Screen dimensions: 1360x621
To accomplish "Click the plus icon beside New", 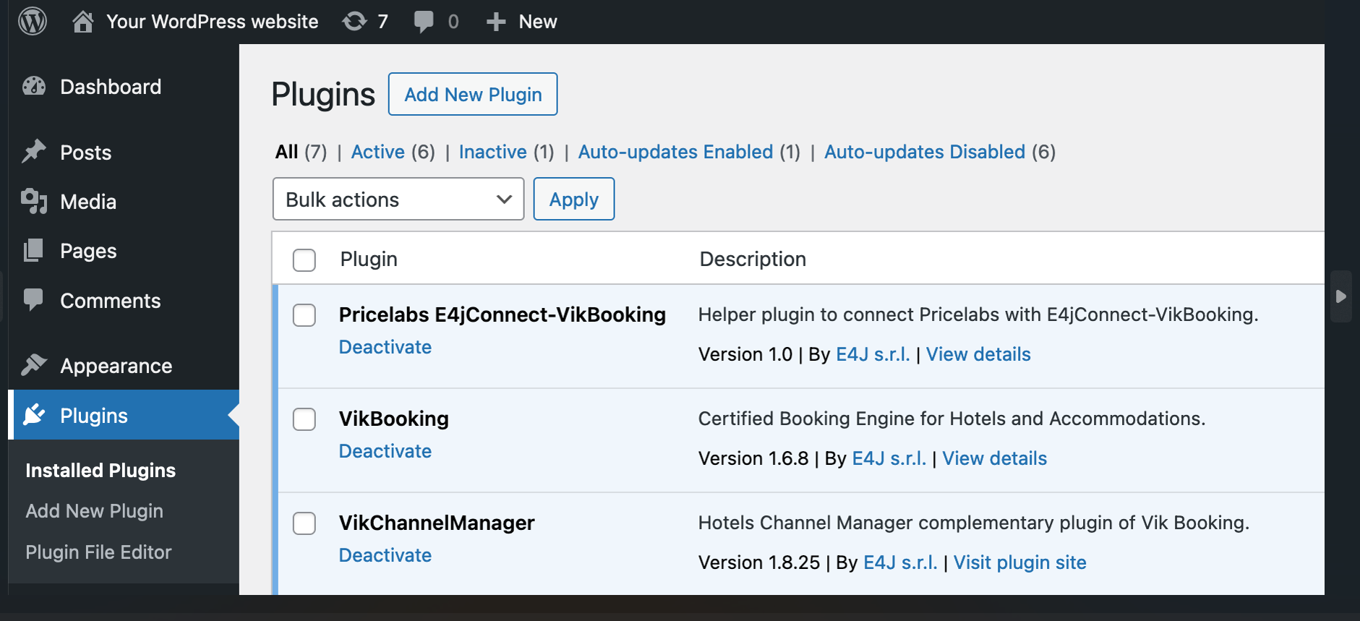I will click(x=495, y=22).
